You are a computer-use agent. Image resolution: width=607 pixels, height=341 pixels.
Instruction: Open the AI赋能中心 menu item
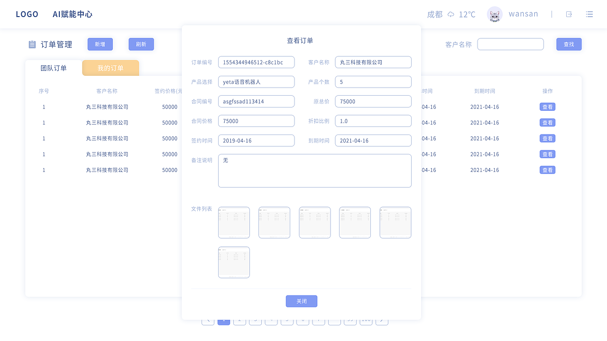[x=73, y=14]
